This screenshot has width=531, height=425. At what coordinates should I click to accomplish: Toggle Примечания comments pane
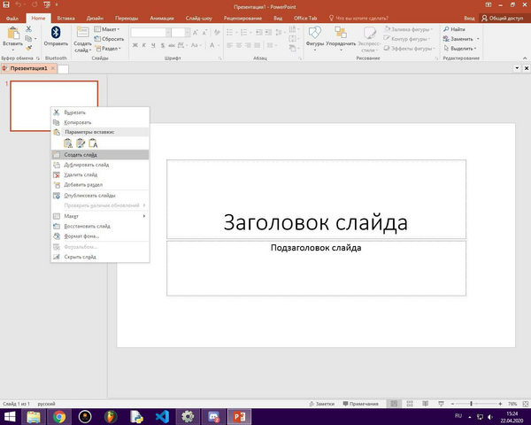(x=361, y=404)
